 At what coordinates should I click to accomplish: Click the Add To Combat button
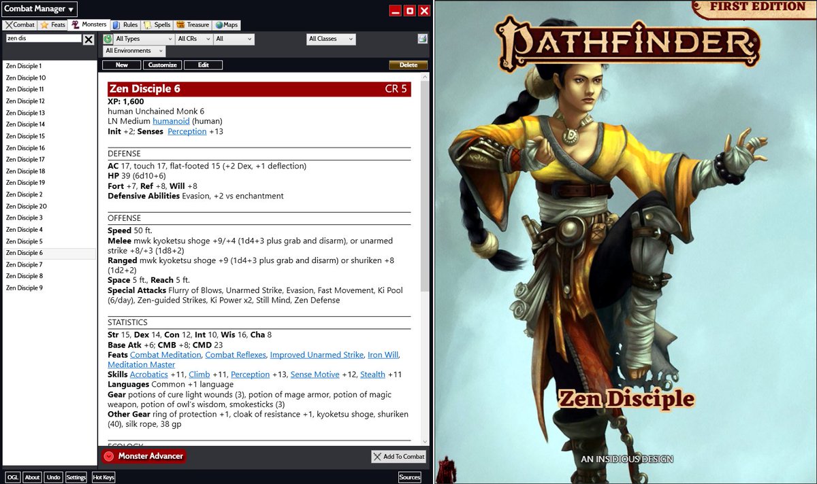click(399, 457)
